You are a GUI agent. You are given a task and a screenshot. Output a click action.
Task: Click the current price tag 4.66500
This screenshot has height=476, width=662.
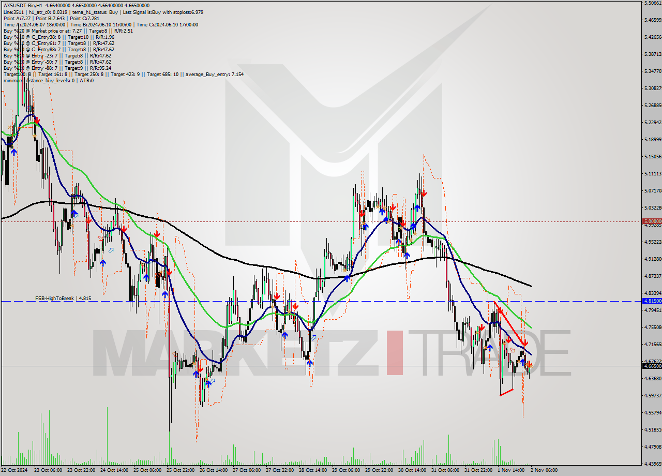click(x=652, y=366)
